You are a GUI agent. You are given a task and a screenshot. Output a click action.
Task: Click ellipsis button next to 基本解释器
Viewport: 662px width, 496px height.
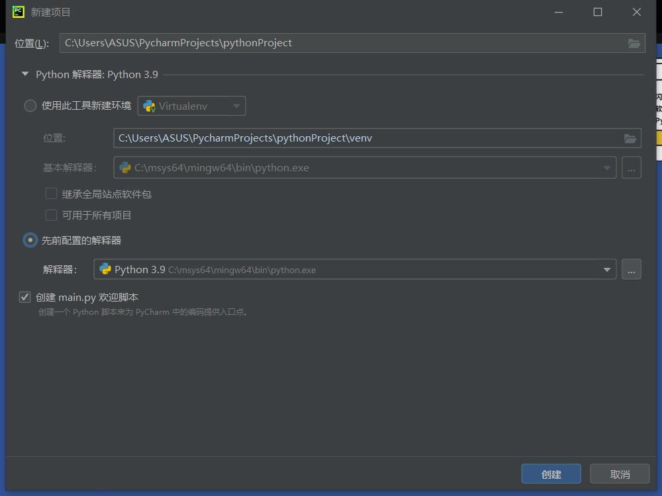click(631, 168)
